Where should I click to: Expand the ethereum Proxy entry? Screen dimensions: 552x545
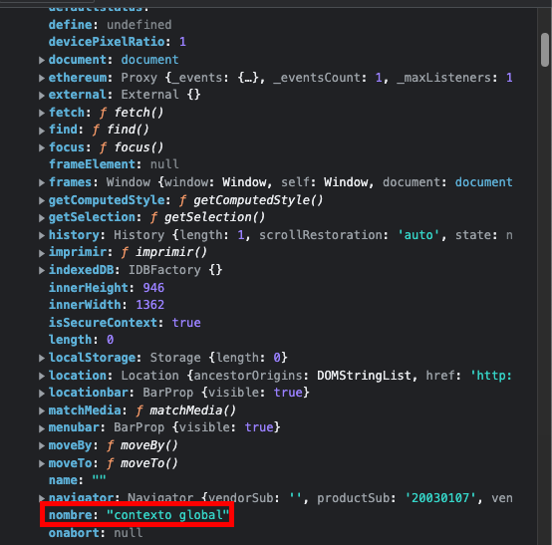pyautogui.click(x=42, y=78)
